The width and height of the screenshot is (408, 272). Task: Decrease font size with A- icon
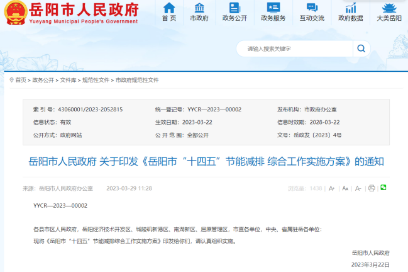[358, 188]
